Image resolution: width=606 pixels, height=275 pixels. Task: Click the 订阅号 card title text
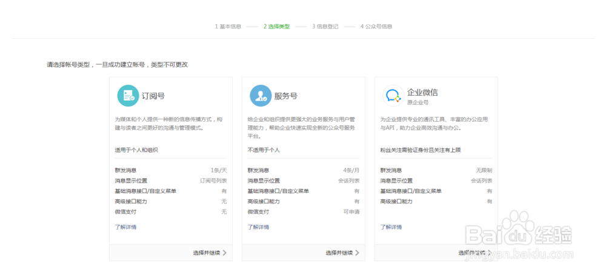(153, 96)
